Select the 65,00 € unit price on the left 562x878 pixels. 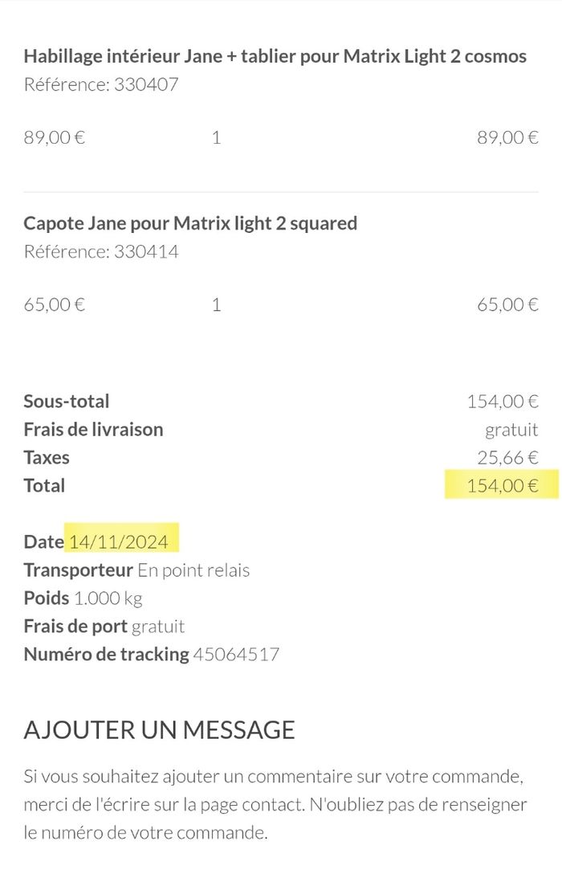[x=55, y=304]
